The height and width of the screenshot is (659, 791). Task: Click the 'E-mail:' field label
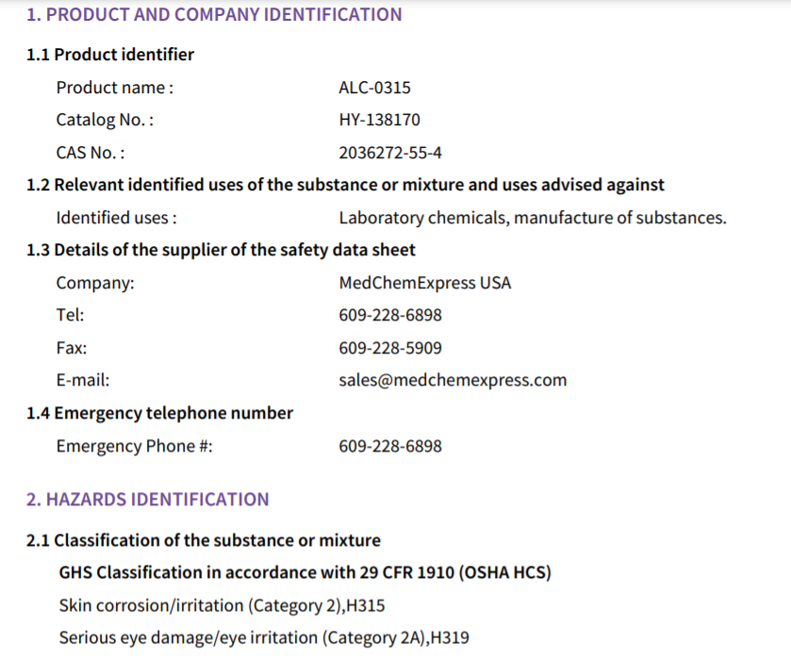83,381
